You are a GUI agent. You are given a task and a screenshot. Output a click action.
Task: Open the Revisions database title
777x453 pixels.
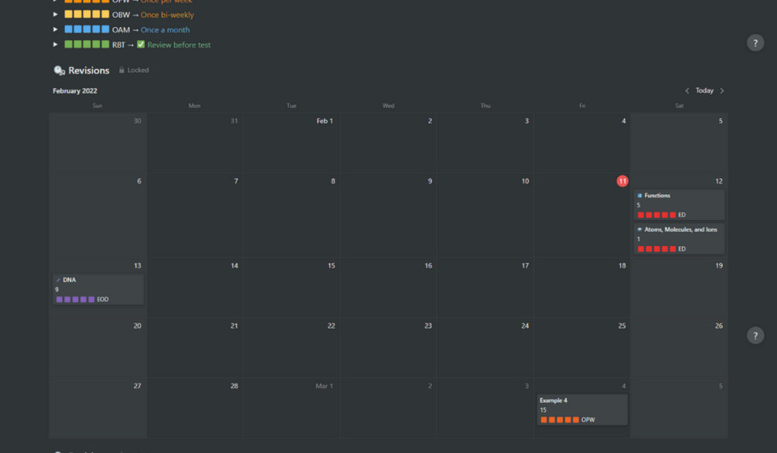[89, 70]
